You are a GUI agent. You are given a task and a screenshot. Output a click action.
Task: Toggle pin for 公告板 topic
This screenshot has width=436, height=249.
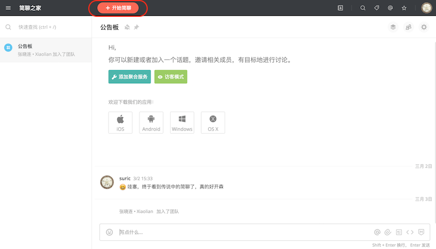click(136, 27)
